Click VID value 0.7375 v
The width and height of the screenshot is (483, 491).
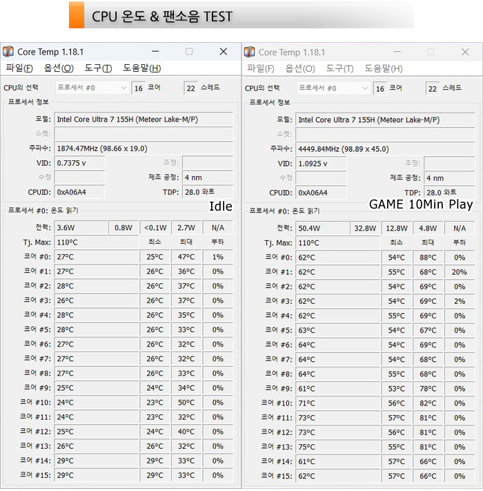coord(79,163)
